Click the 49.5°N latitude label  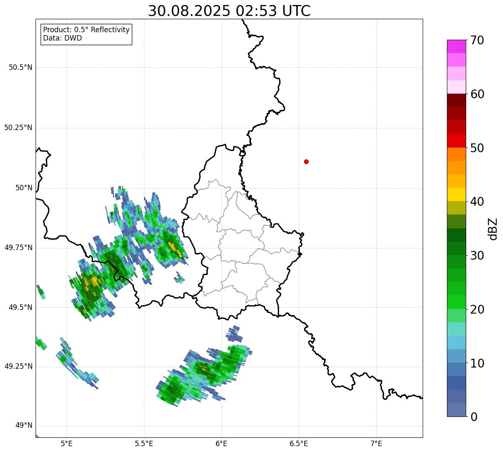21,307
